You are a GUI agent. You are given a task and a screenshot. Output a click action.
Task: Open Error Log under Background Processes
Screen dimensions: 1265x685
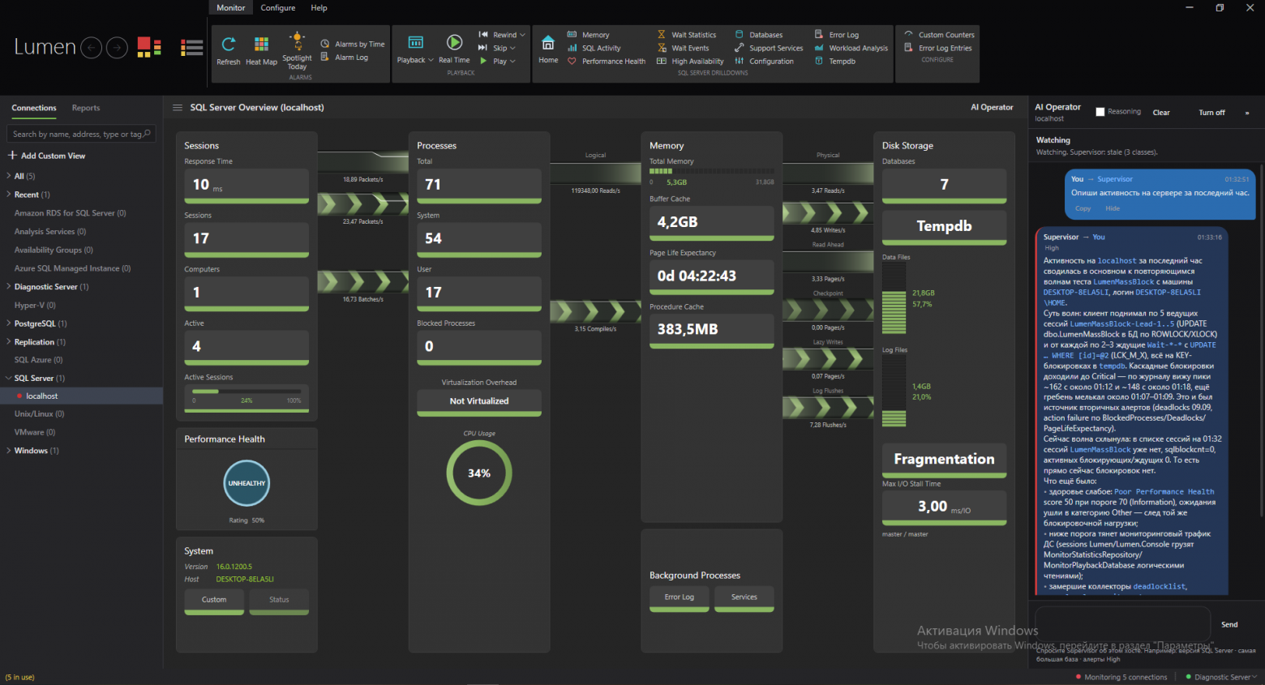click(x=680, y=597)
